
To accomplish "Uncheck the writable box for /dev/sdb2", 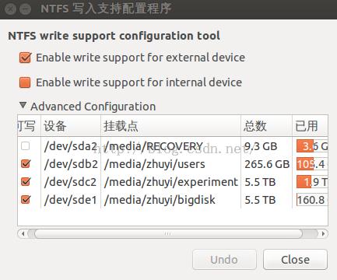I will 26,164.
